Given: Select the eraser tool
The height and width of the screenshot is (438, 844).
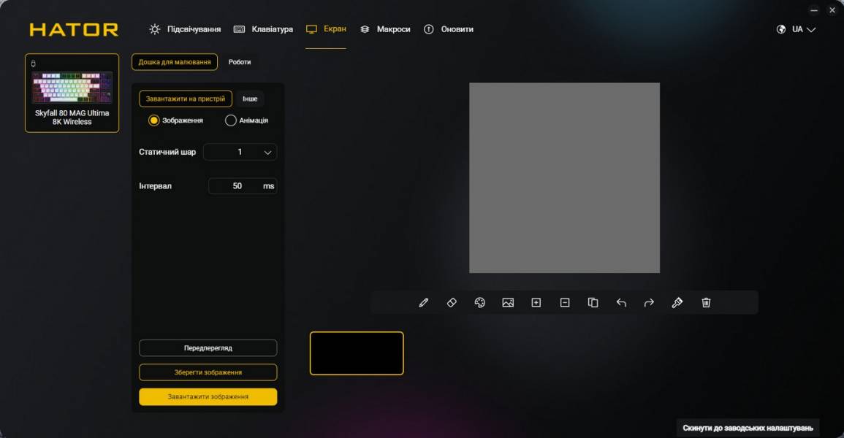Looking at the screenshot, I should point(452,302).
